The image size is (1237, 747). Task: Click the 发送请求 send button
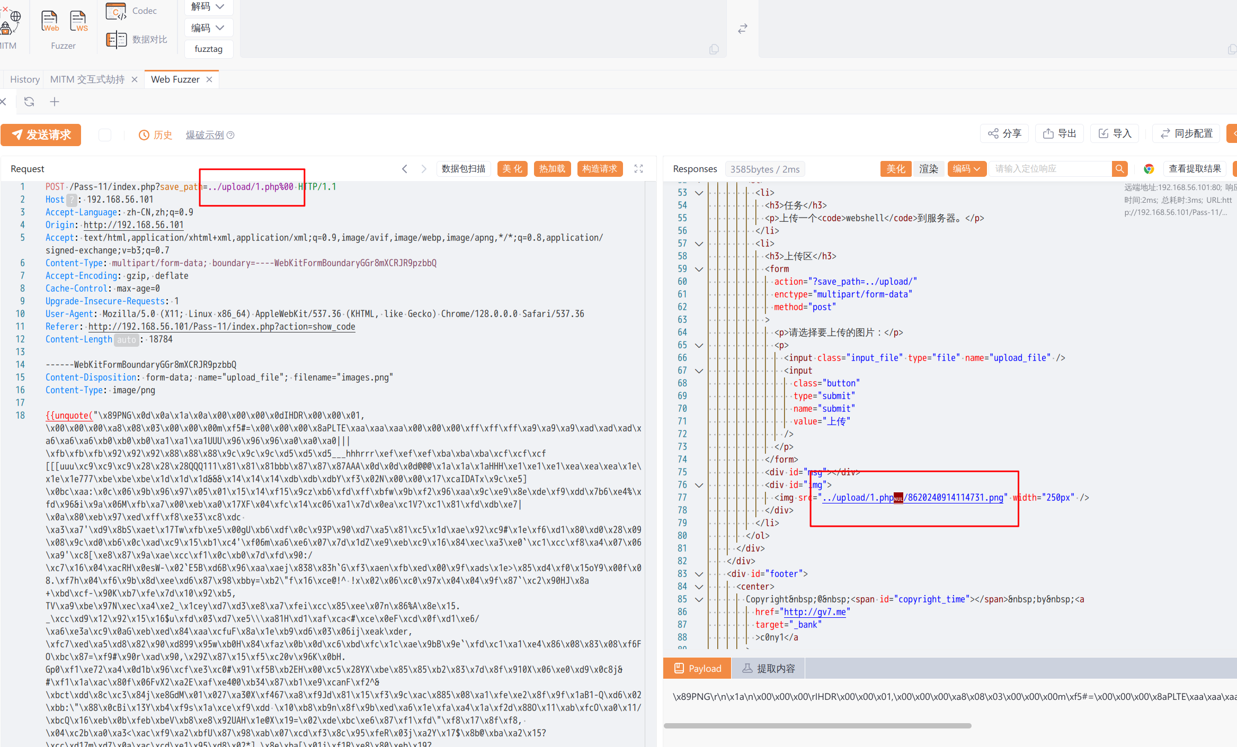click(41, 135)
